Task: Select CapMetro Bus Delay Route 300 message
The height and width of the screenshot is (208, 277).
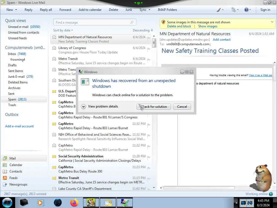Action: (x=101, y=169)
